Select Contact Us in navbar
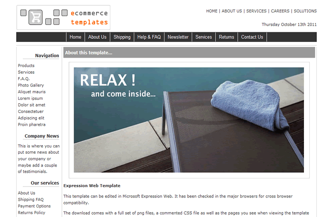This screenshot has width=333, height=217. click(252, 37)
